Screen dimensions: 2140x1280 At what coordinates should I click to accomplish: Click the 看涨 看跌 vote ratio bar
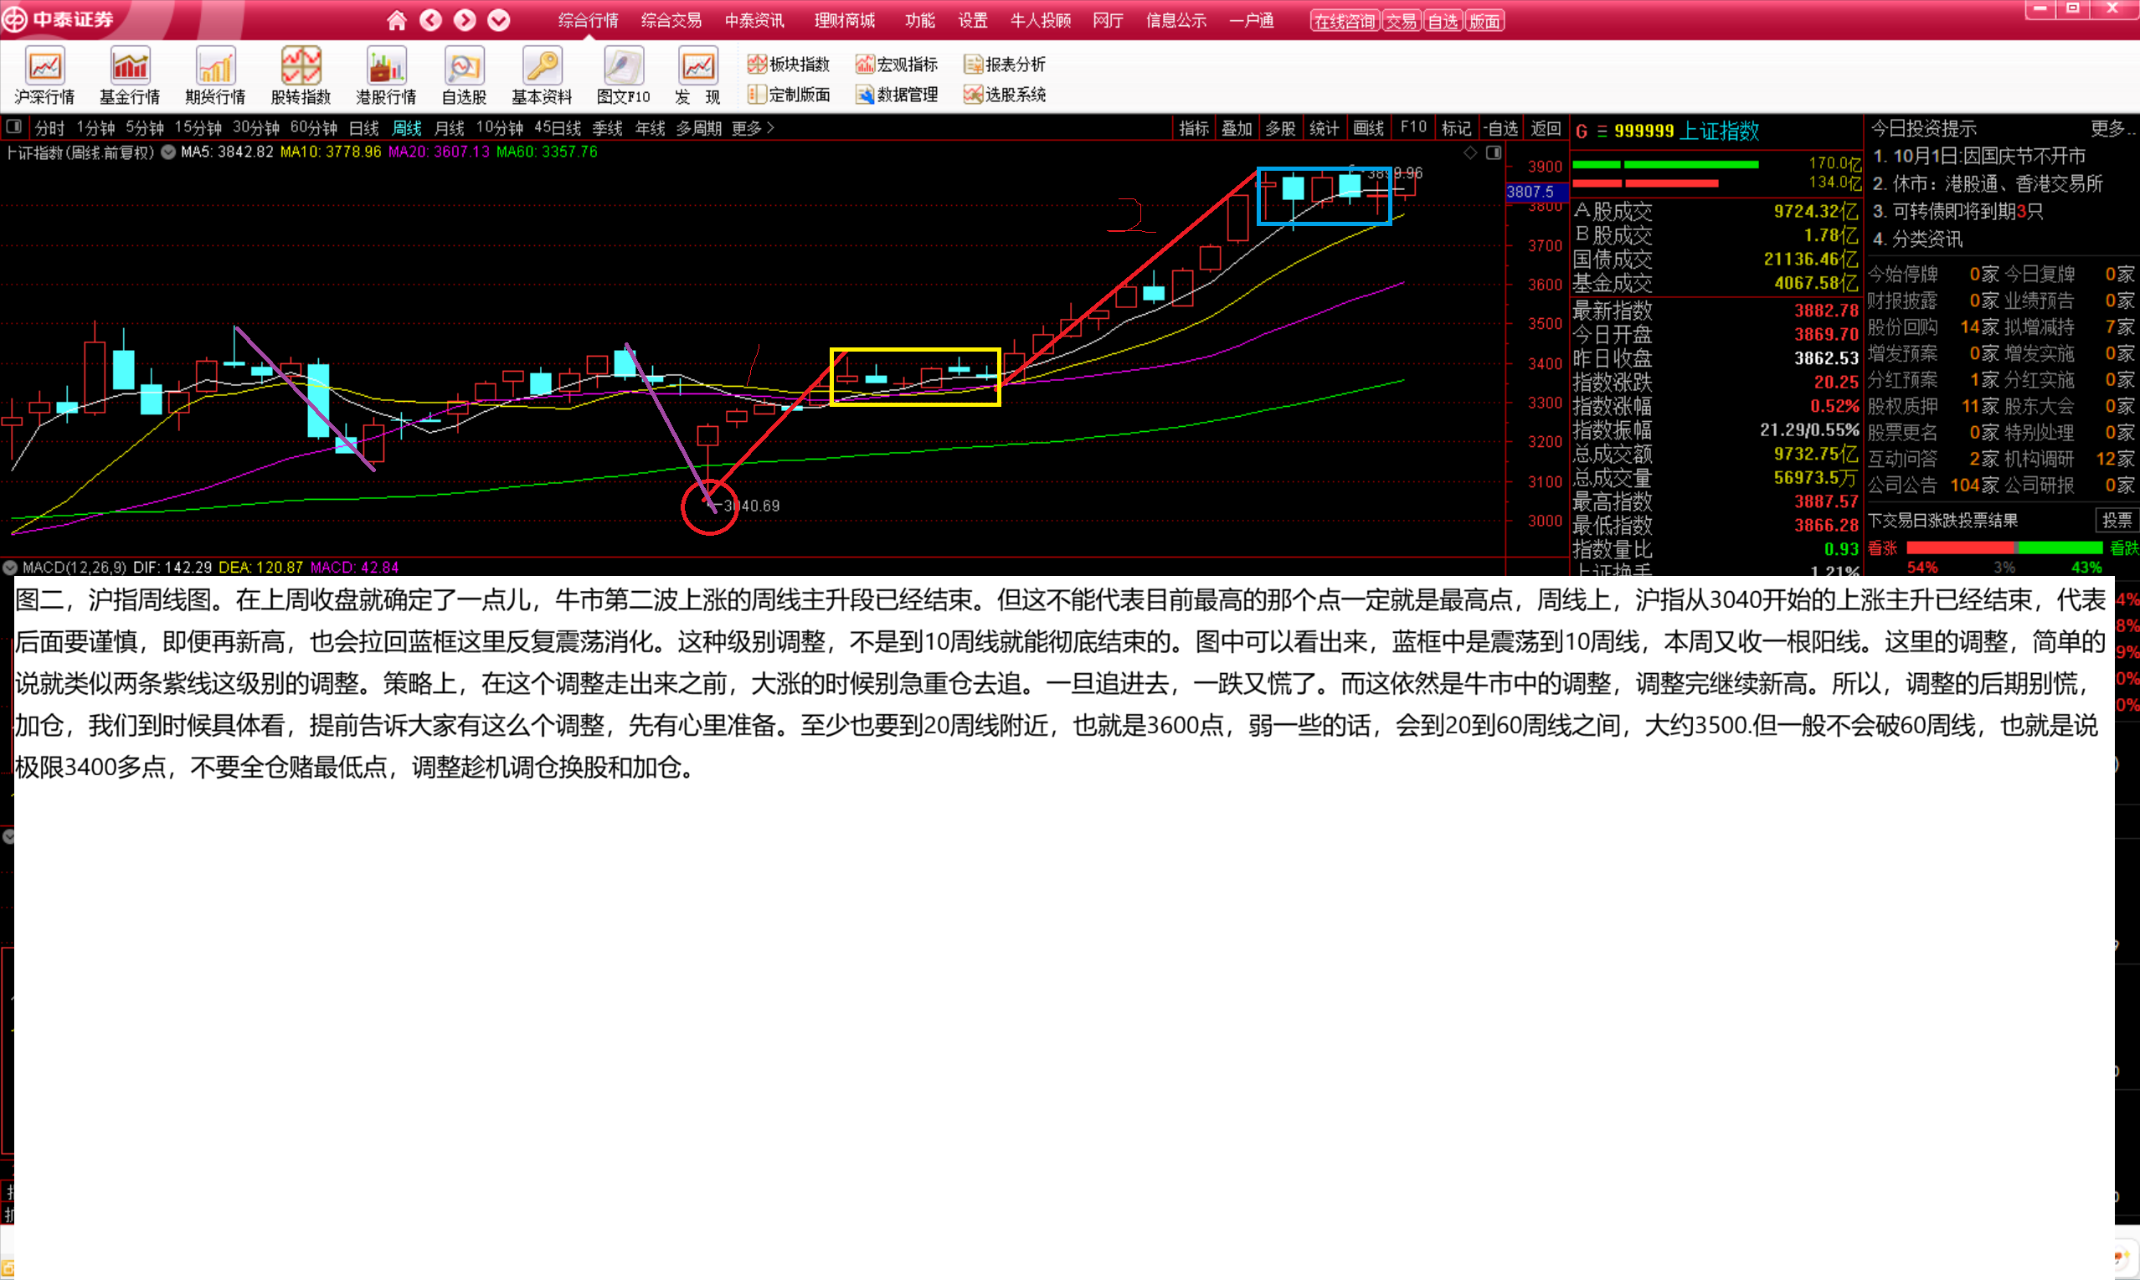click(2004, 548)
